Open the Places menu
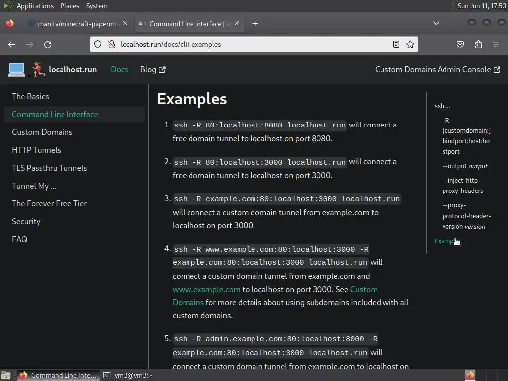 coord(70,6)
